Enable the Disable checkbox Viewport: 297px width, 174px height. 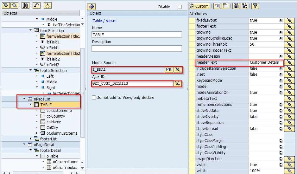click(180, 7)
